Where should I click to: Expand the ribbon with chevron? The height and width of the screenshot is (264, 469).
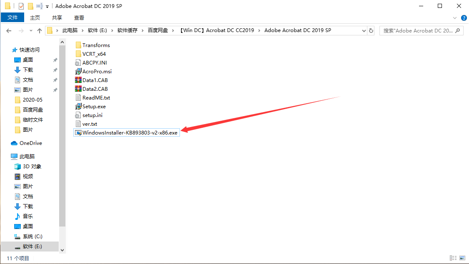tap(455, 18)
